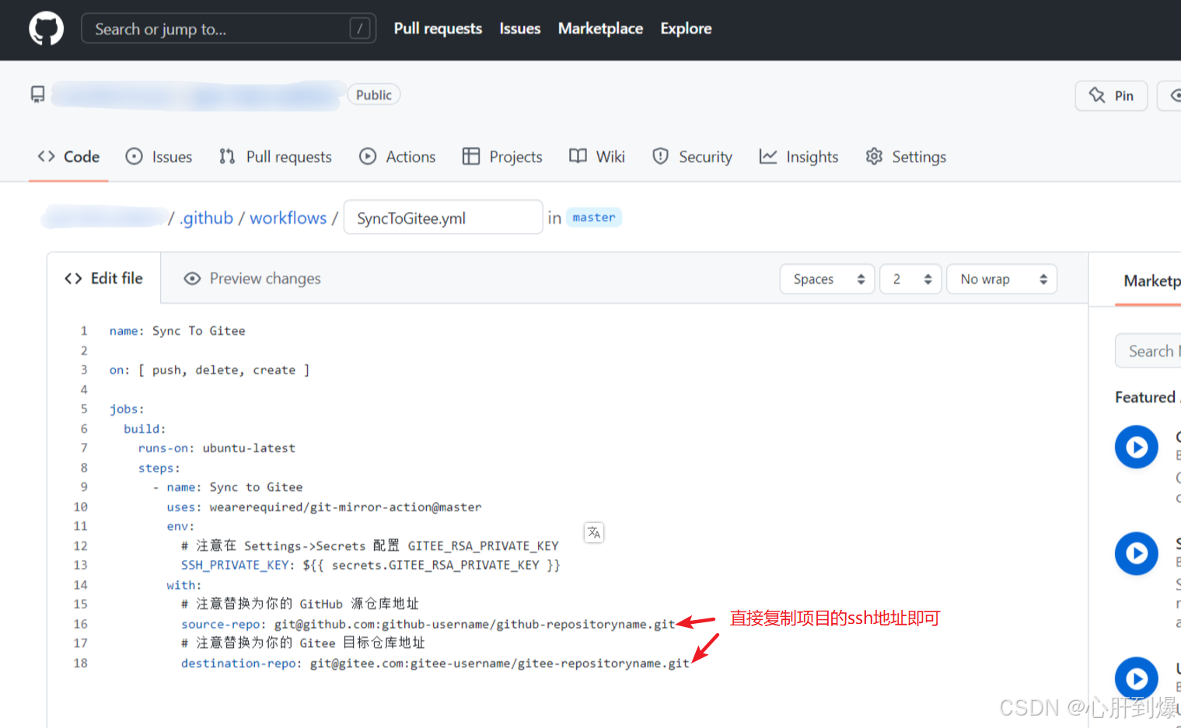1181x728 pixels.
Task: Click the 'uses: wearerequired/git-mirror-action@master' line
Action: click(x=324, y=507)
